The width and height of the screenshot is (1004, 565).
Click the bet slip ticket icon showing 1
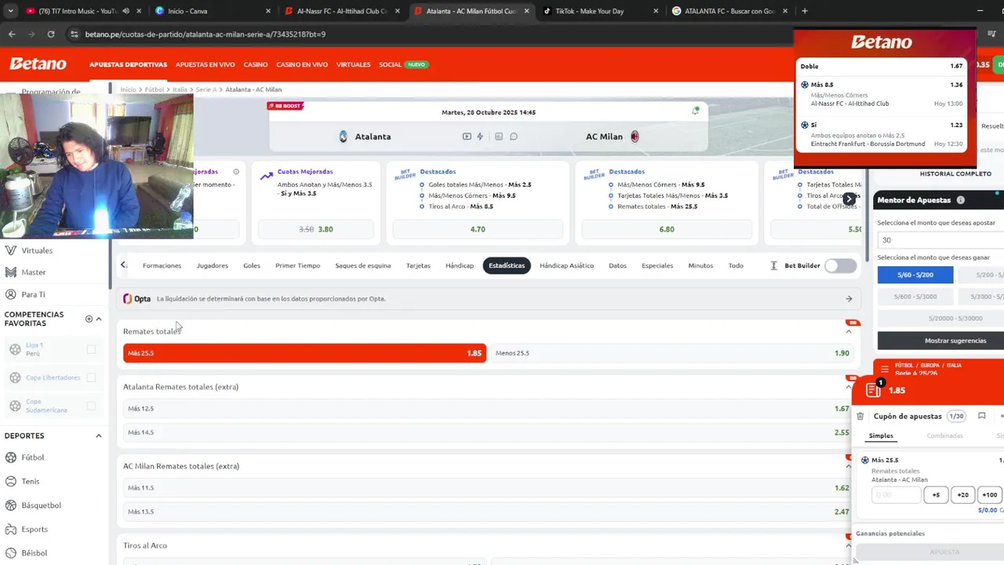click(873, 389)
